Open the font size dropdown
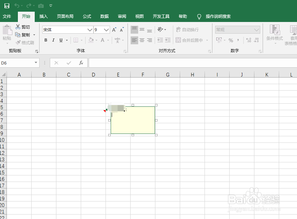 pos(107,30)
